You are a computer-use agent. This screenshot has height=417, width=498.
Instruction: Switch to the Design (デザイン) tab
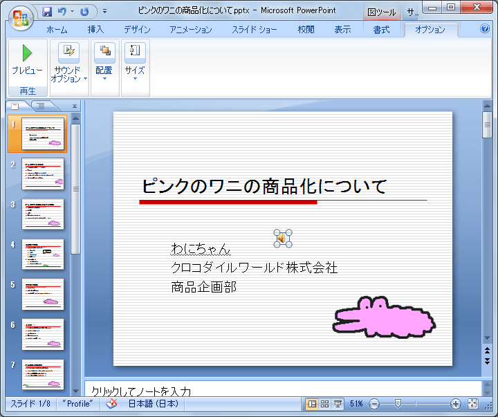point(137,30)
